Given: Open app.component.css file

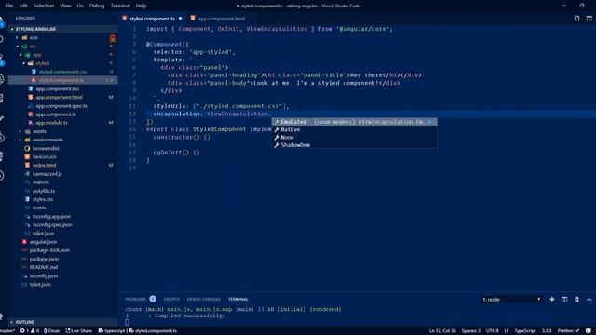Looking at the screenshot, I should tap(58, 89).
